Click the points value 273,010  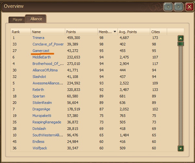click(74, 64)
